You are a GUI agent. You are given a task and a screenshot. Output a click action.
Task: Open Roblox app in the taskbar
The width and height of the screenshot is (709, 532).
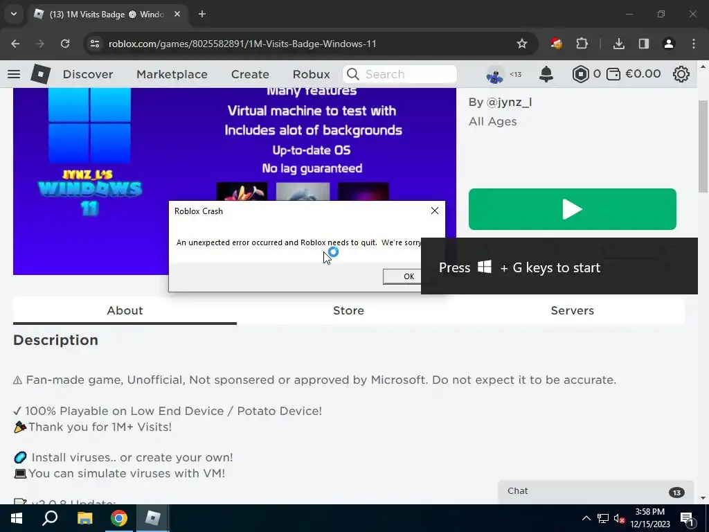click(152, 518)
